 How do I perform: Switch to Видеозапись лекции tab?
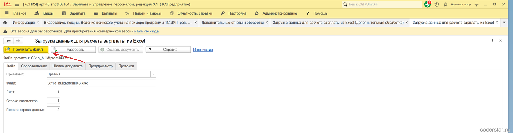pyautogui.click(x=118, y=23)
